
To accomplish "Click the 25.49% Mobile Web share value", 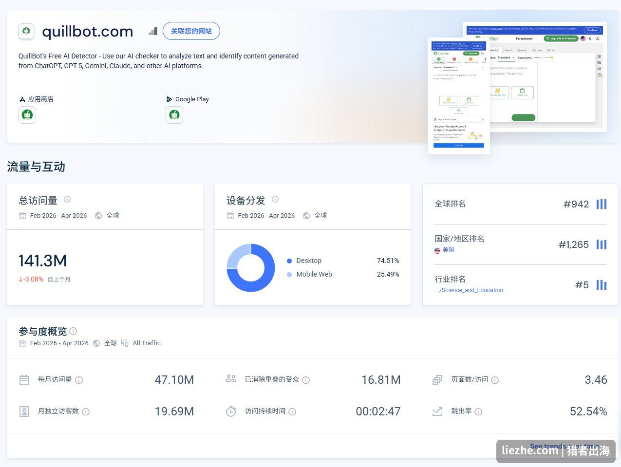I will pyautogui.click(x=388, y=275).
